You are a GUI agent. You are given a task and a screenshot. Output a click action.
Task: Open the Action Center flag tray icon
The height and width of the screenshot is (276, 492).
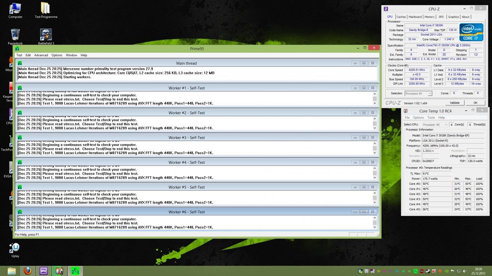point(452,271)
